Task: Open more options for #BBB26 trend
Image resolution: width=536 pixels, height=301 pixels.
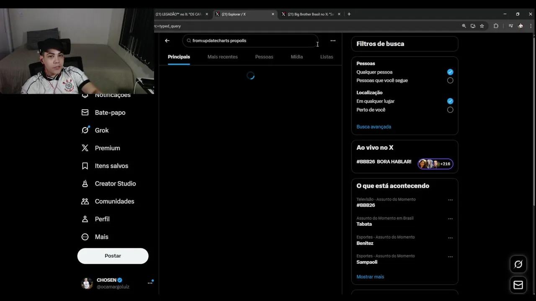Action: coord(451,200)
